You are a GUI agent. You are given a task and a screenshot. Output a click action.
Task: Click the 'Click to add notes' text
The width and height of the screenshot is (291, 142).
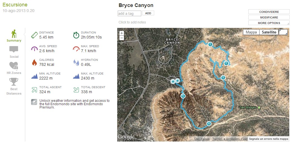pos(132,22)
